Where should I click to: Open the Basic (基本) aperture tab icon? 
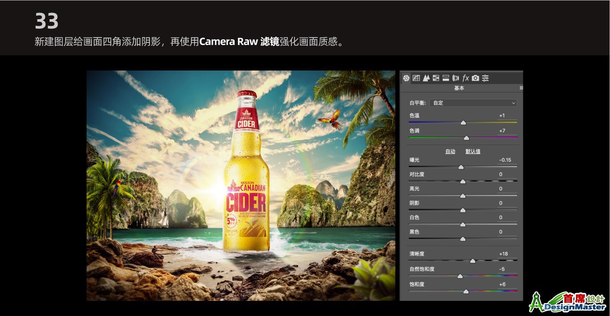tap(407, 78)
